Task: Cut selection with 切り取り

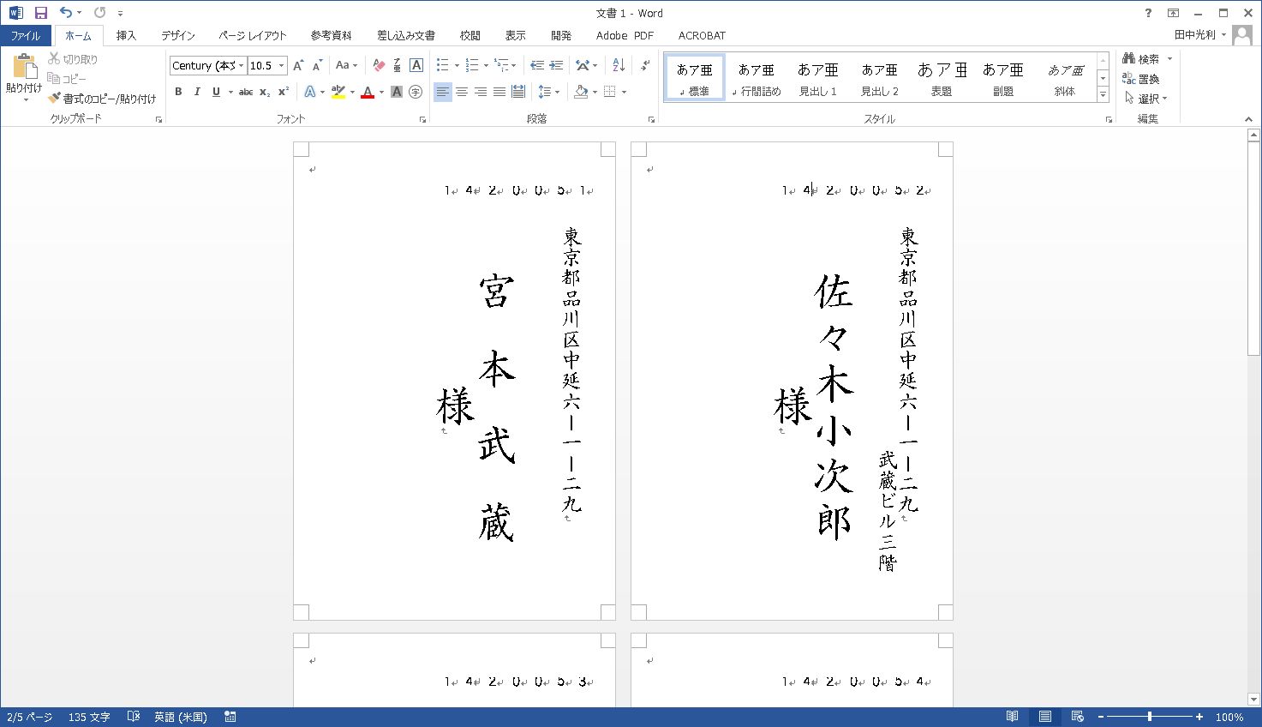Action: 73,59
